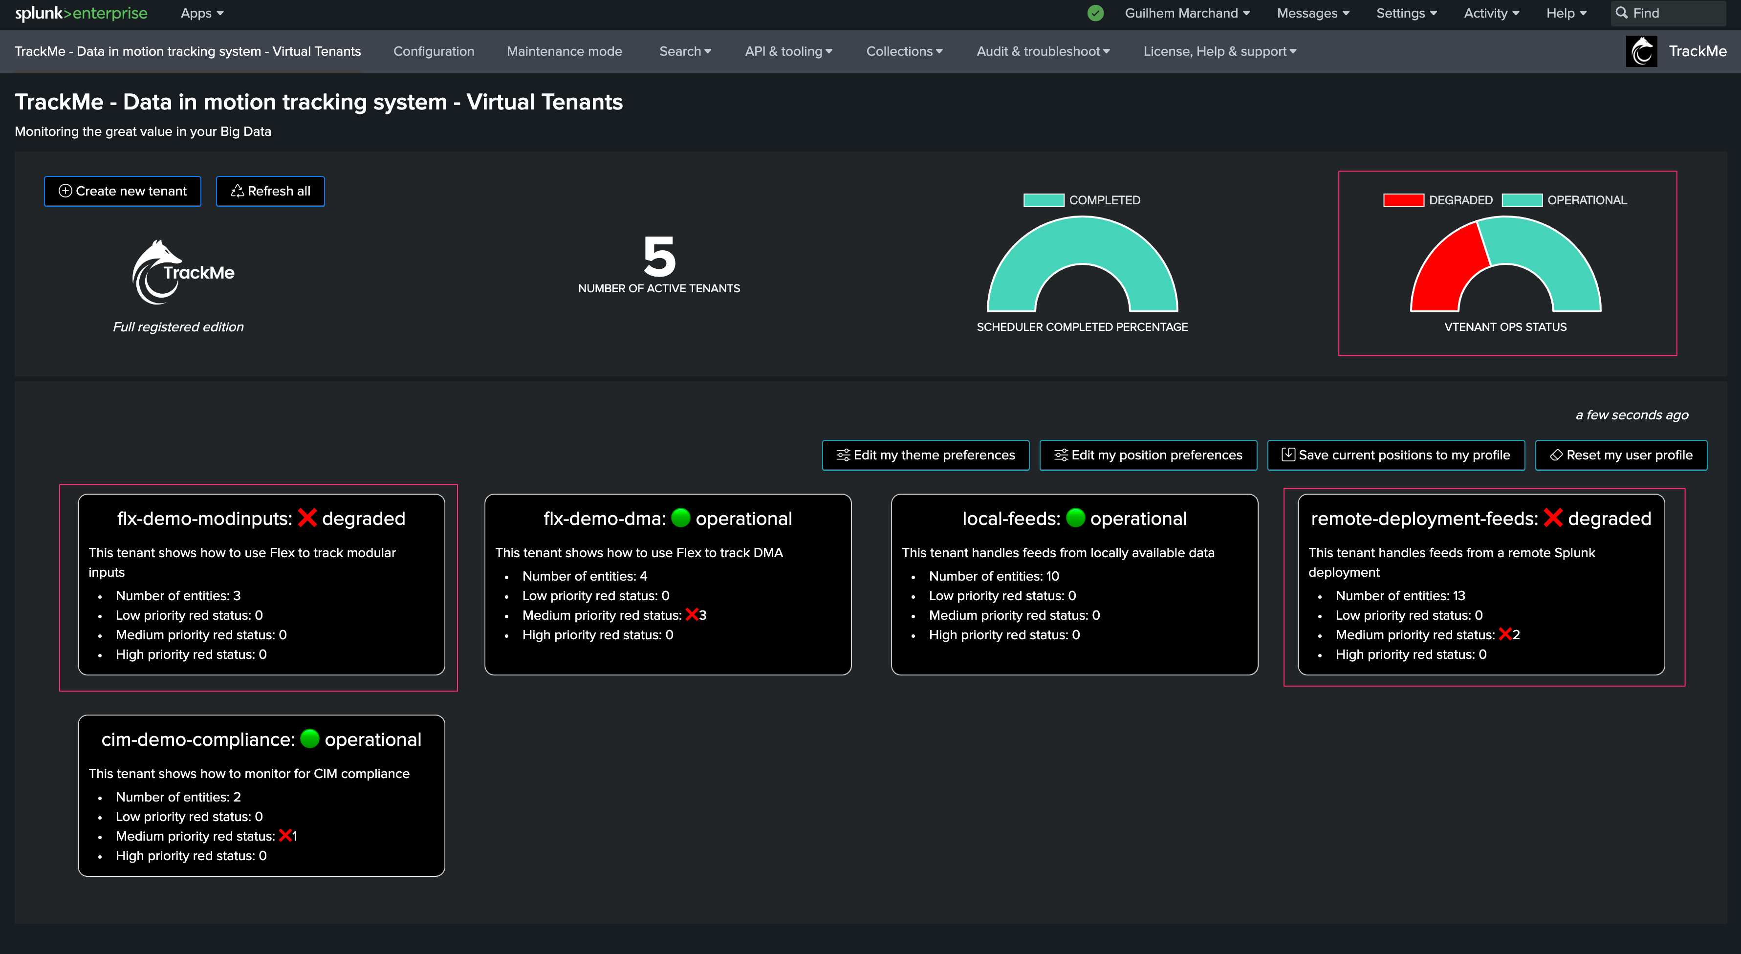Click the green health check icon in top bar
1741x954 pixels.
pos(1095,13)
